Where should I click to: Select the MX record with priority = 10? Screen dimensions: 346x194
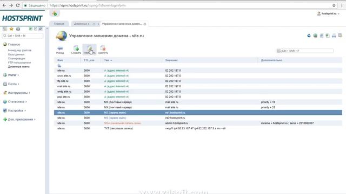pos(198,102)
